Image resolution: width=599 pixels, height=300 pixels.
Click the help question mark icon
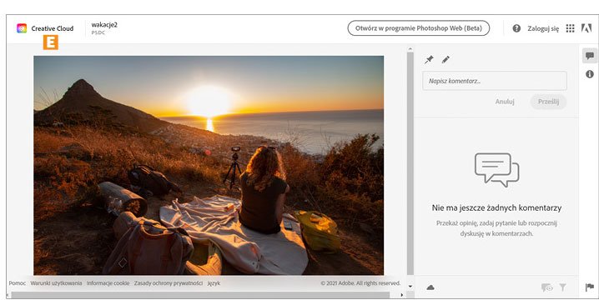click(x=516, y=28)
